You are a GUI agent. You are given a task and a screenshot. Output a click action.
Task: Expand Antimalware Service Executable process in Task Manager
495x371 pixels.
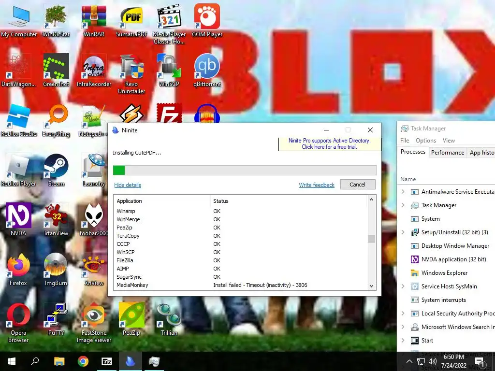click(x=403, y=191)
